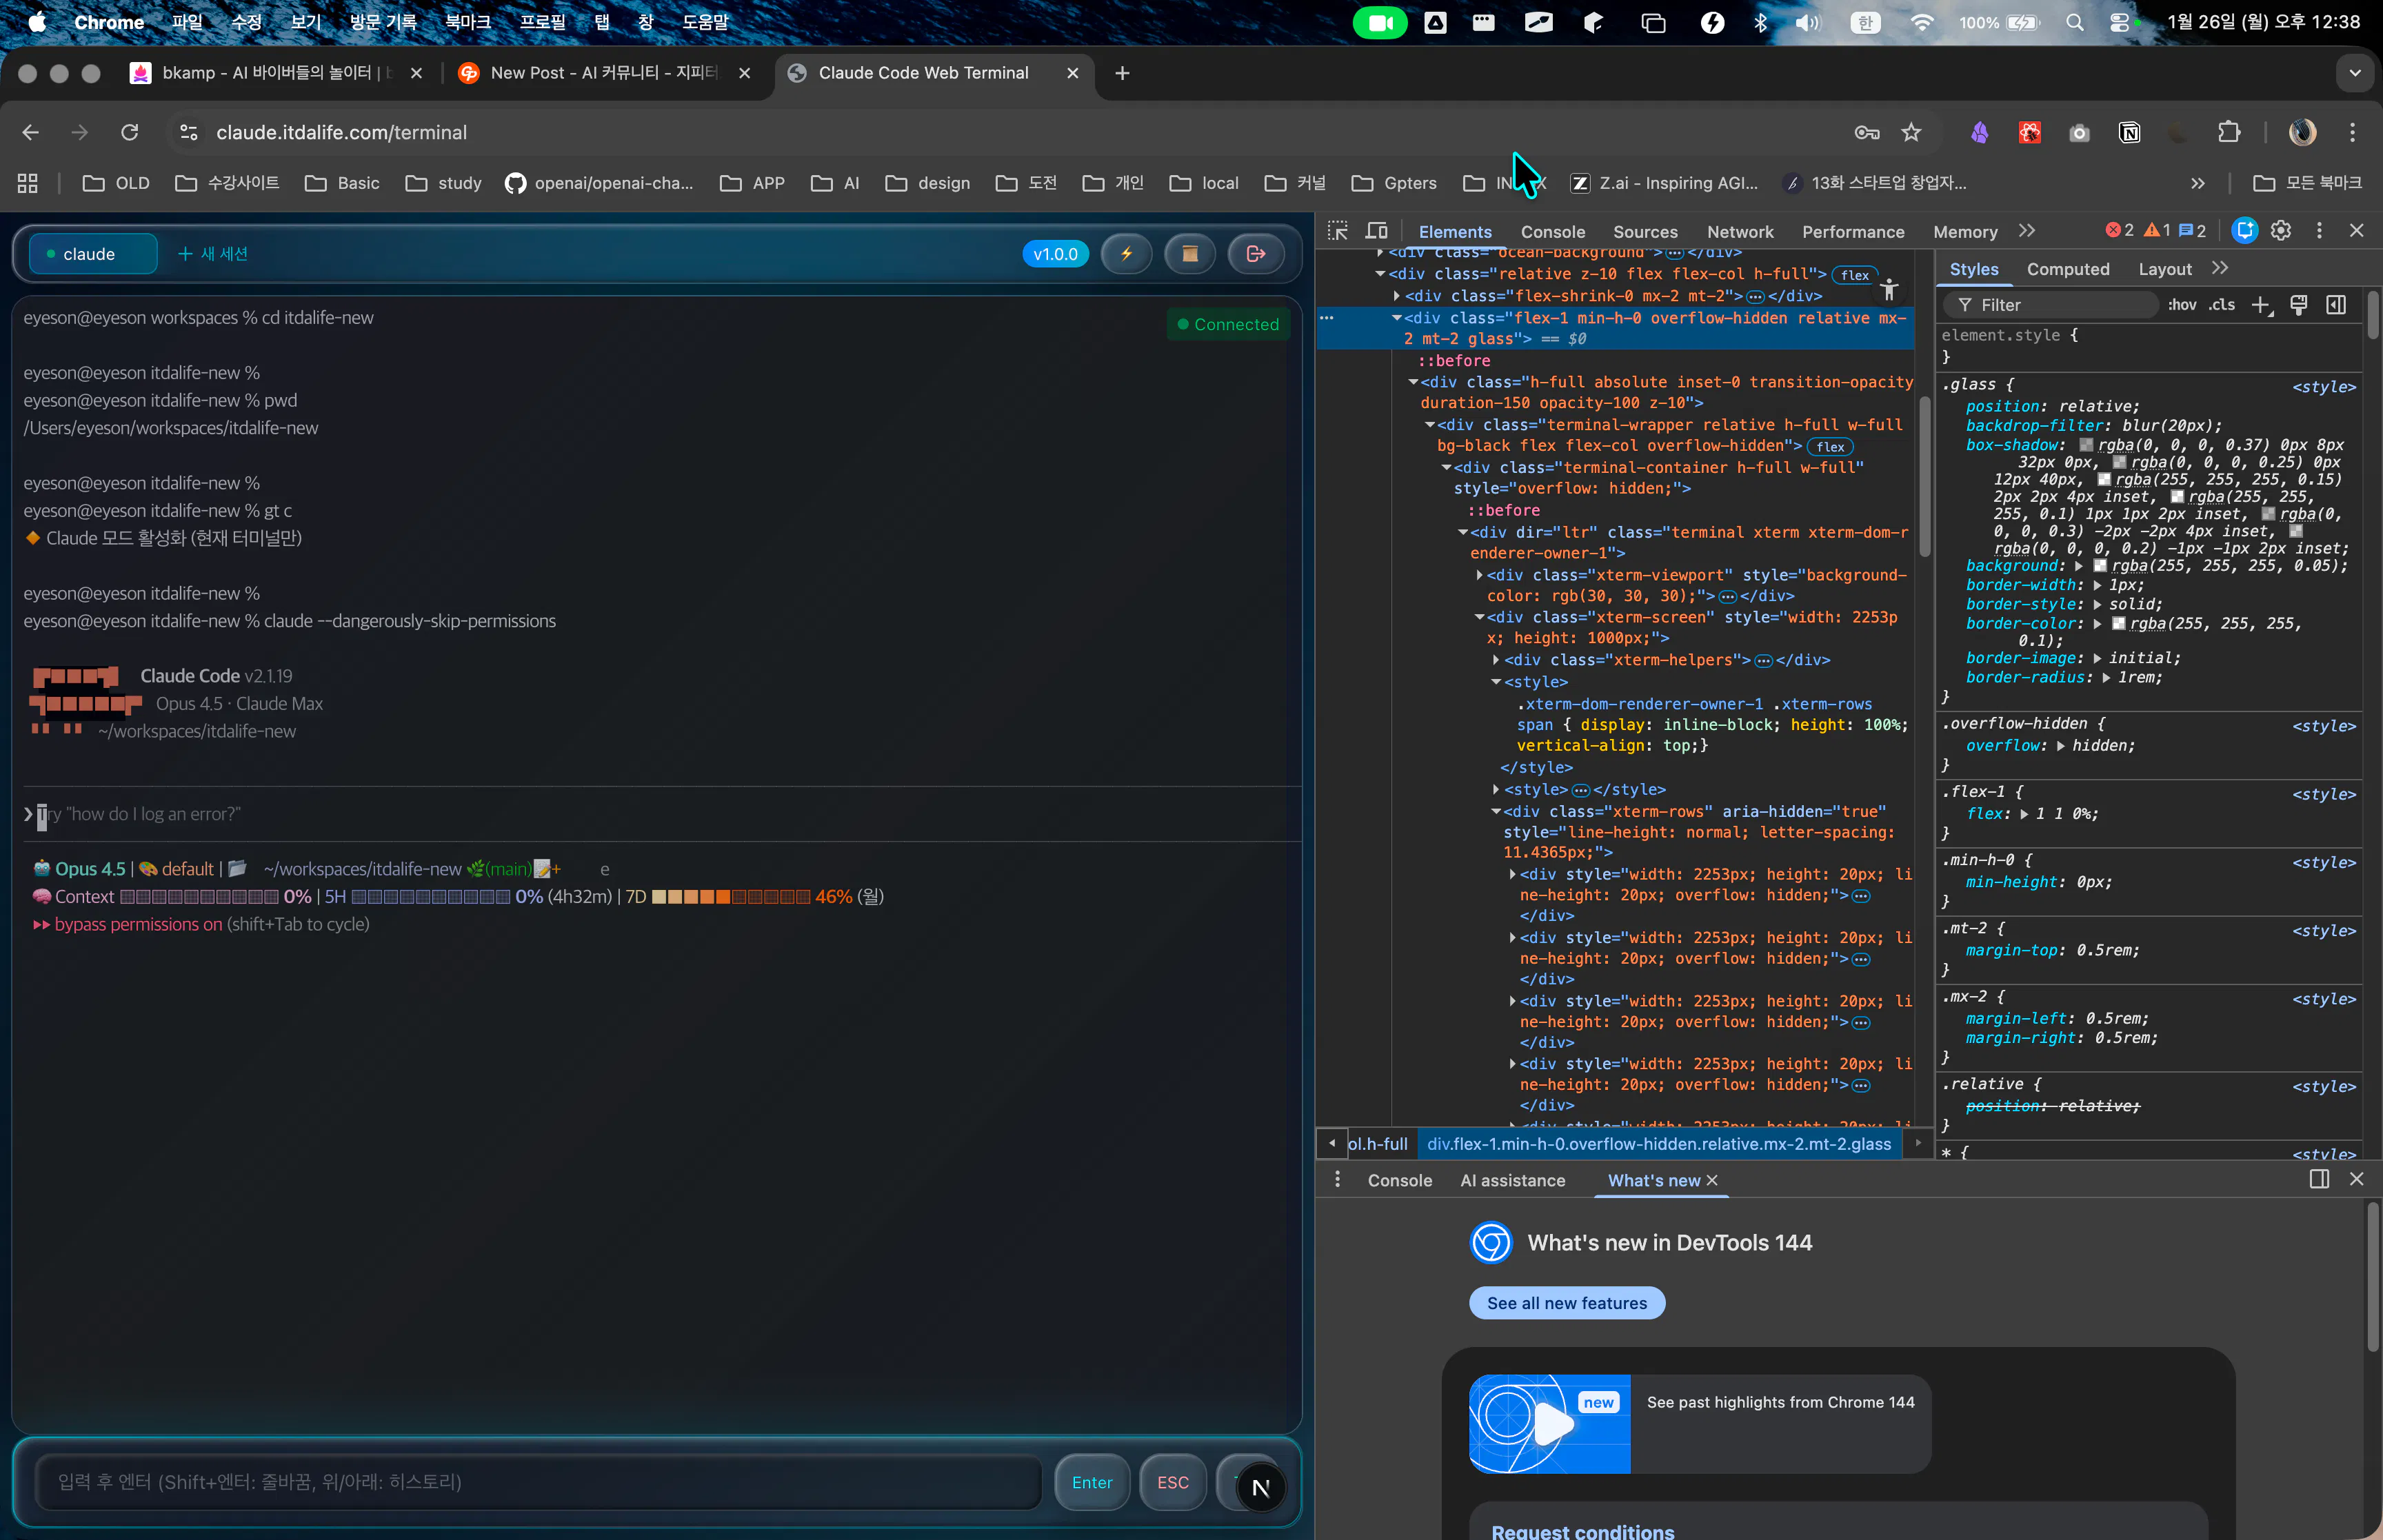This screenshot has width=2383, height=1540.
Task: Toggle the device toolbar icon
Action: coord(1377,231)
